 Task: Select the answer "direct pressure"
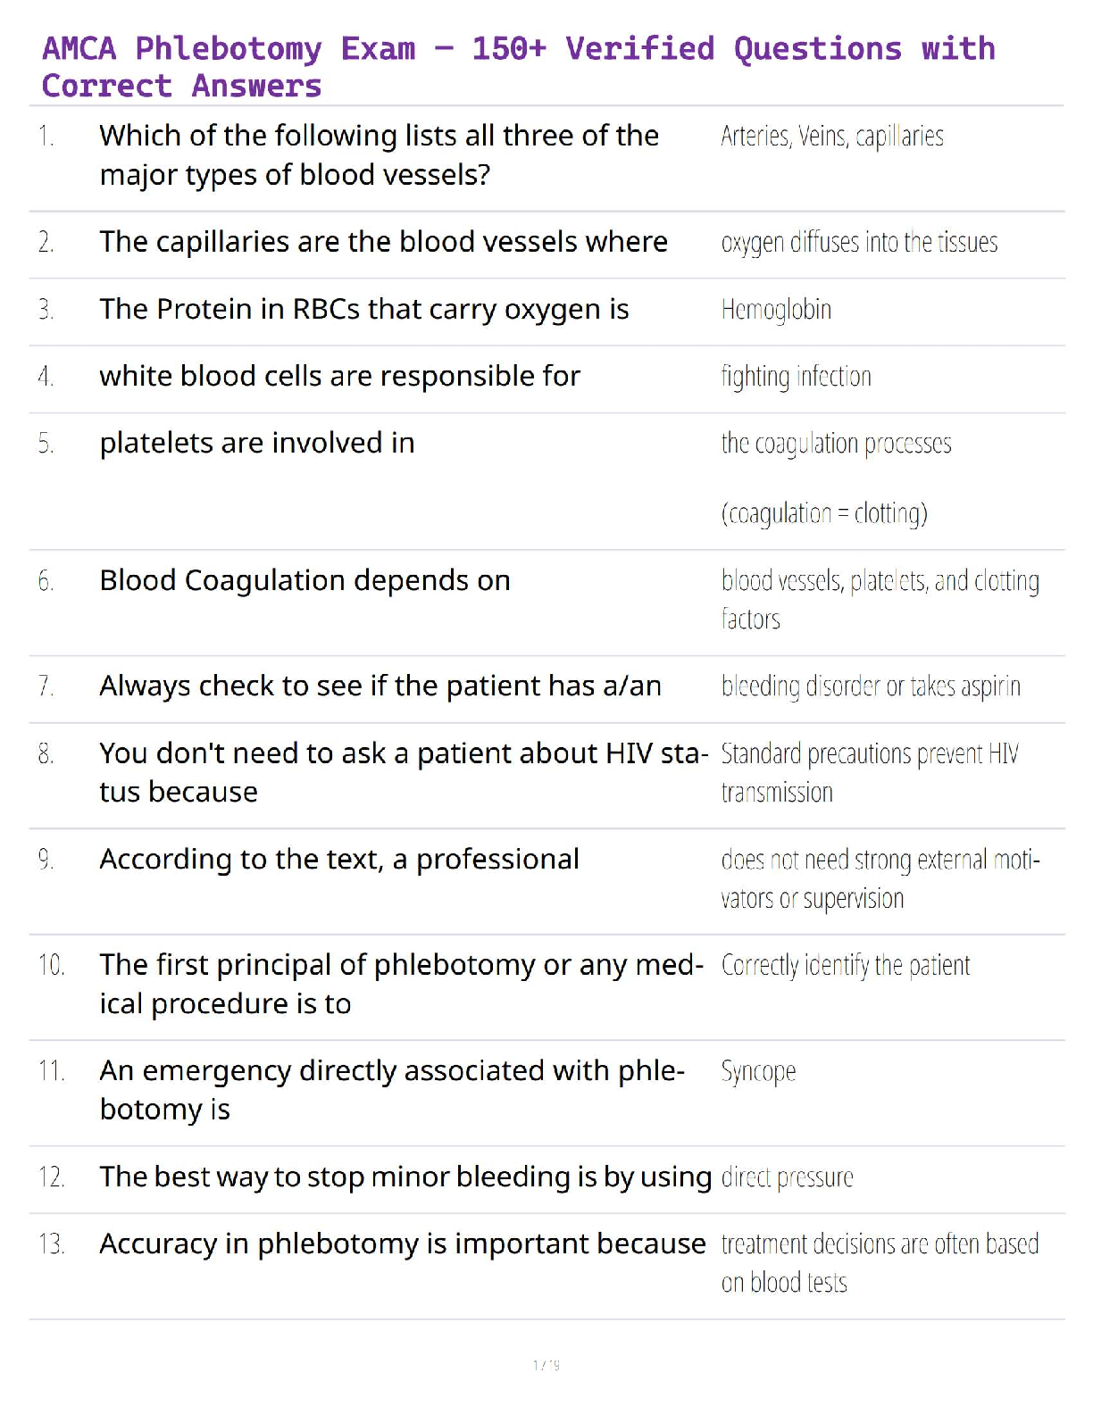(x=787, y=1177)
